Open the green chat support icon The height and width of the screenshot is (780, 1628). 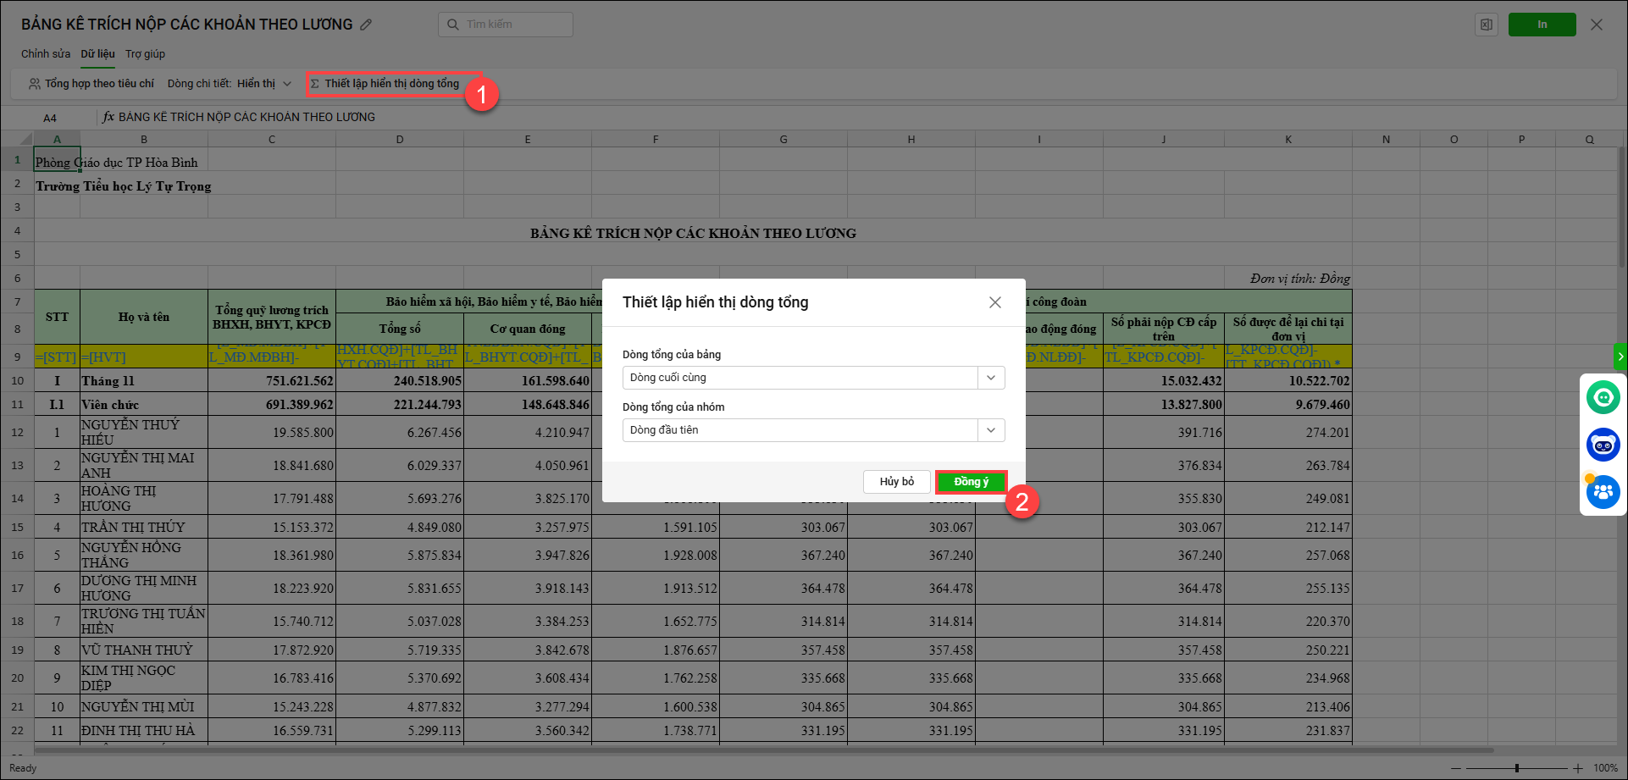pos(1603,397)
